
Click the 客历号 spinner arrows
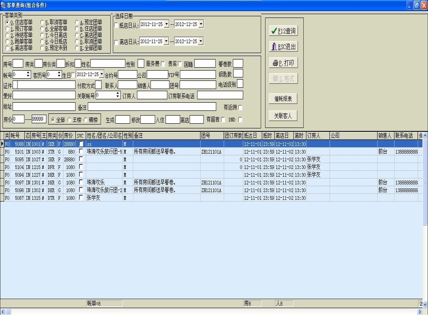point(59,74)
